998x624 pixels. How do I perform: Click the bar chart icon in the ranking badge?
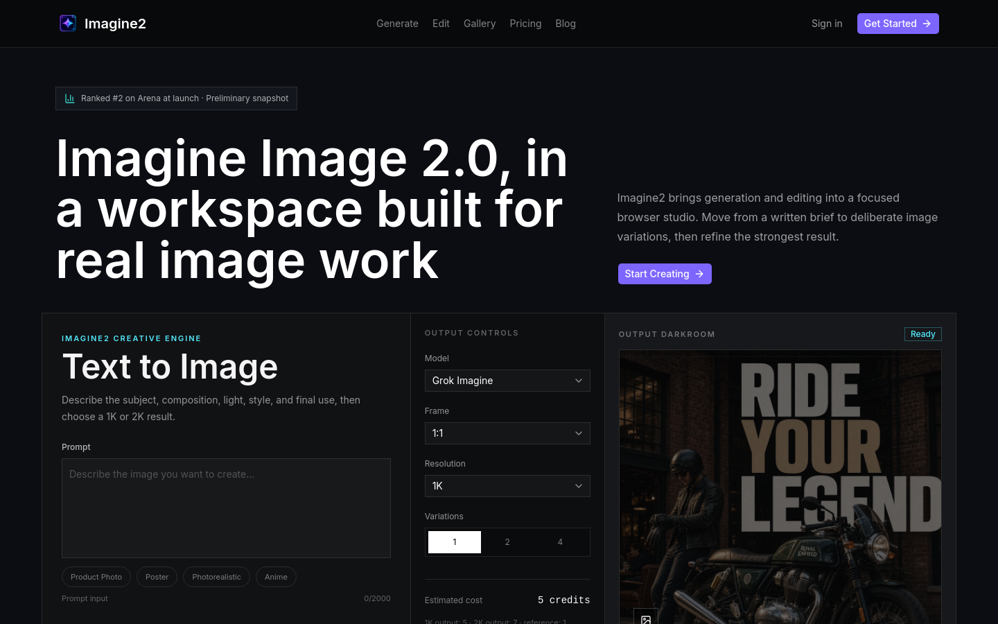point(70,98)
